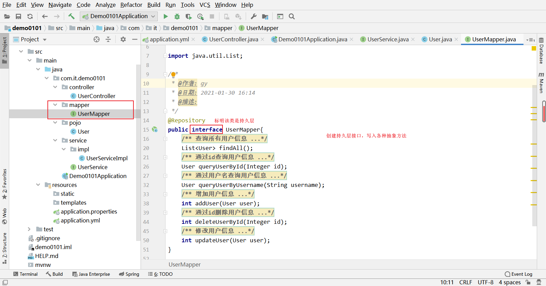Screen dimensions: 546x286
Task: Click the lightbulb intention icon at line 9
Action: pos(173,74)
